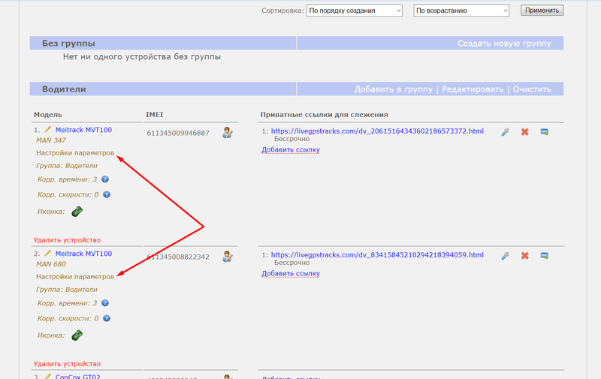Image resolution: width=601 pixels, height=379 pixels.
Task: Open the "По возрастанию" order dropdown
Action: tap(461, 11)
